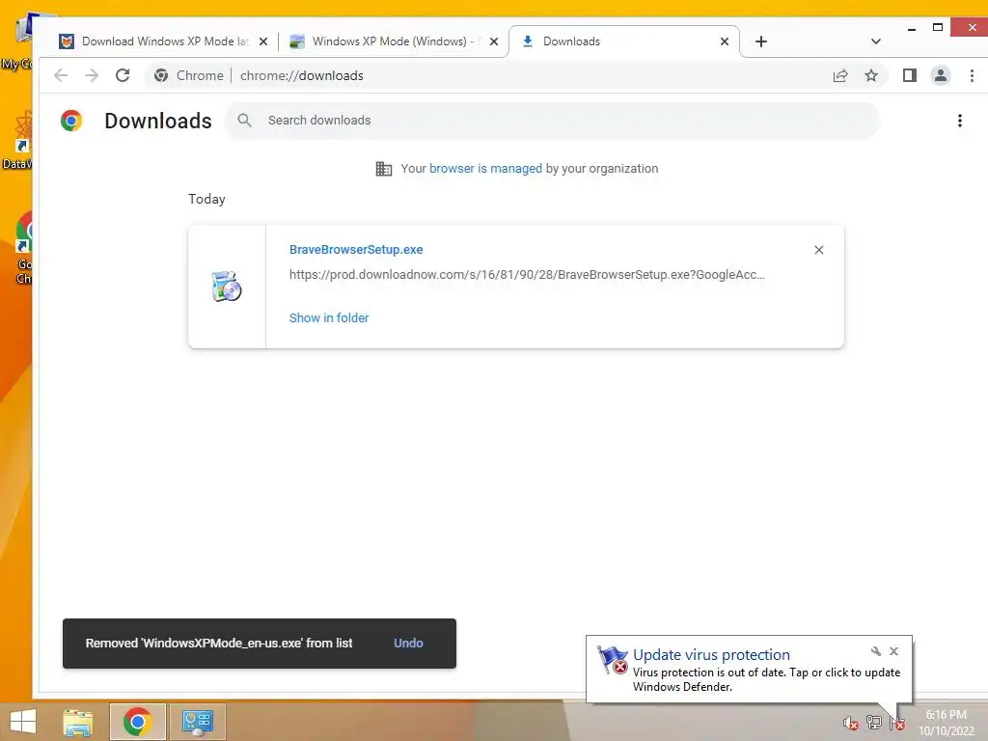Open the Downloads page more actions menu

(960, 121)
